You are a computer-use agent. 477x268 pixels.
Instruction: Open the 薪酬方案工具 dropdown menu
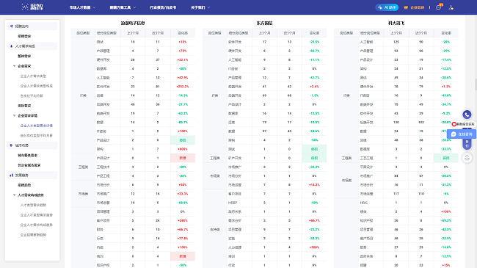click(x=123, y=7)
